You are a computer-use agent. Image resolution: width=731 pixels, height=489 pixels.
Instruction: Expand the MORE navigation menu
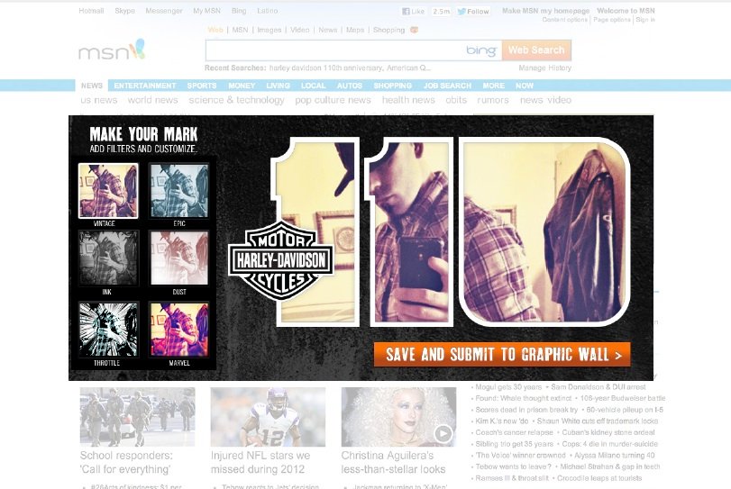click(494, 86)
